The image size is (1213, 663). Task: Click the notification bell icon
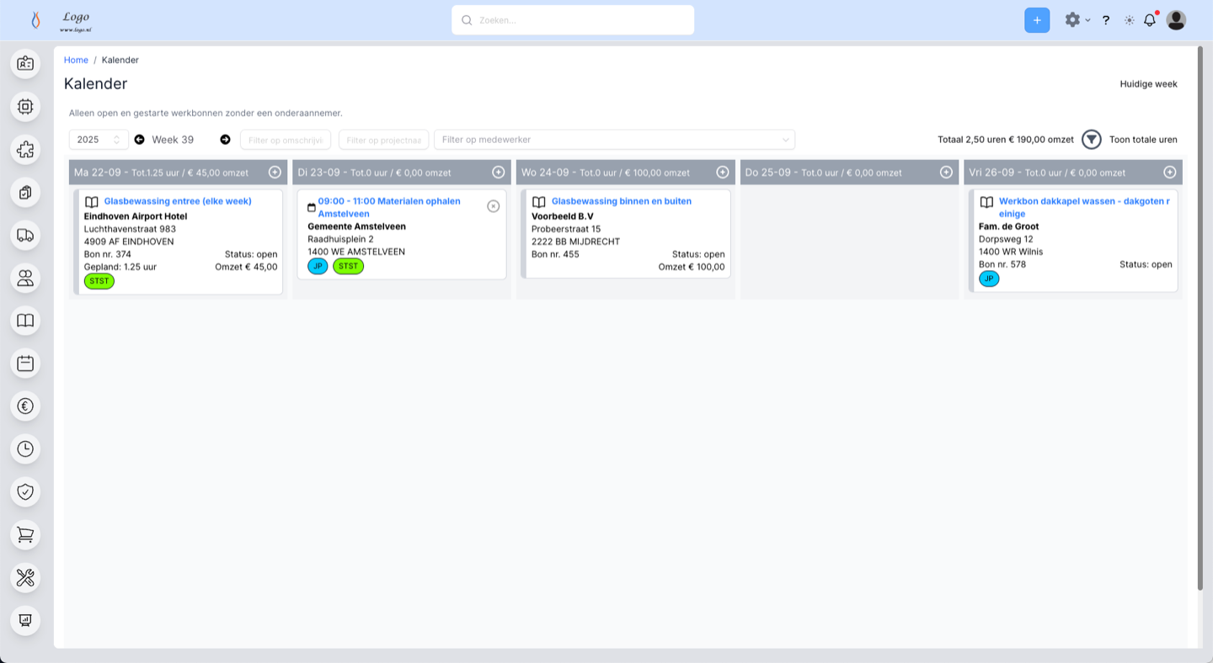click(x=1149, y=20)
